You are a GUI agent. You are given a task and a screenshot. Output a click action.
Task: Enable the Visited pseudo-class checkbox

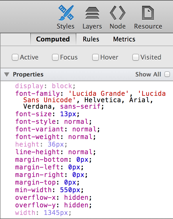click(135, 57)
